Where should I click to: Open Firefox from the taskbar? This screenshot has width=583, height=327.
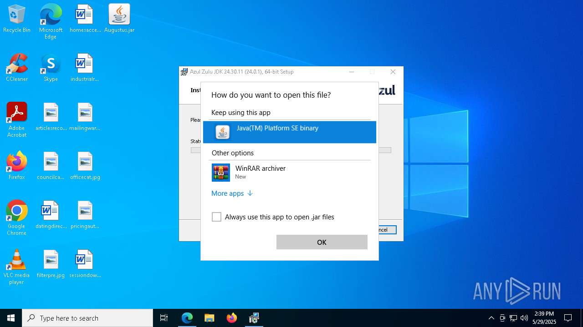coord(231,318)
